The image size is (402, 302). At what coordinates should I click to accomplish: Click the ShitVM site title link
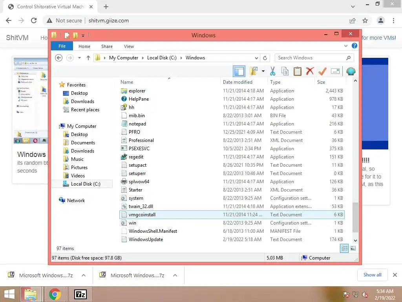(x=17, y=38)
